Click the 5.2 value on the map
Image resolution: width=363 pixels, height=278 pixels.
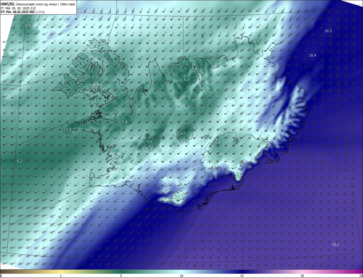19,161
